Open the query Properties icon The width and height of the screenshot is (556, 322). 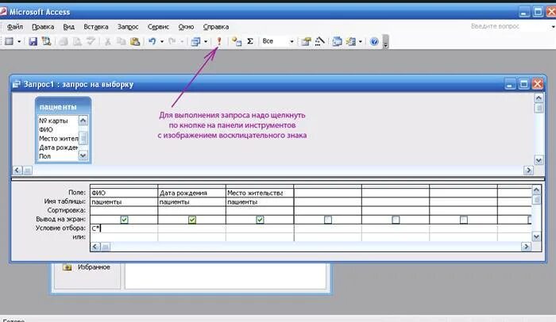point(306,41)
